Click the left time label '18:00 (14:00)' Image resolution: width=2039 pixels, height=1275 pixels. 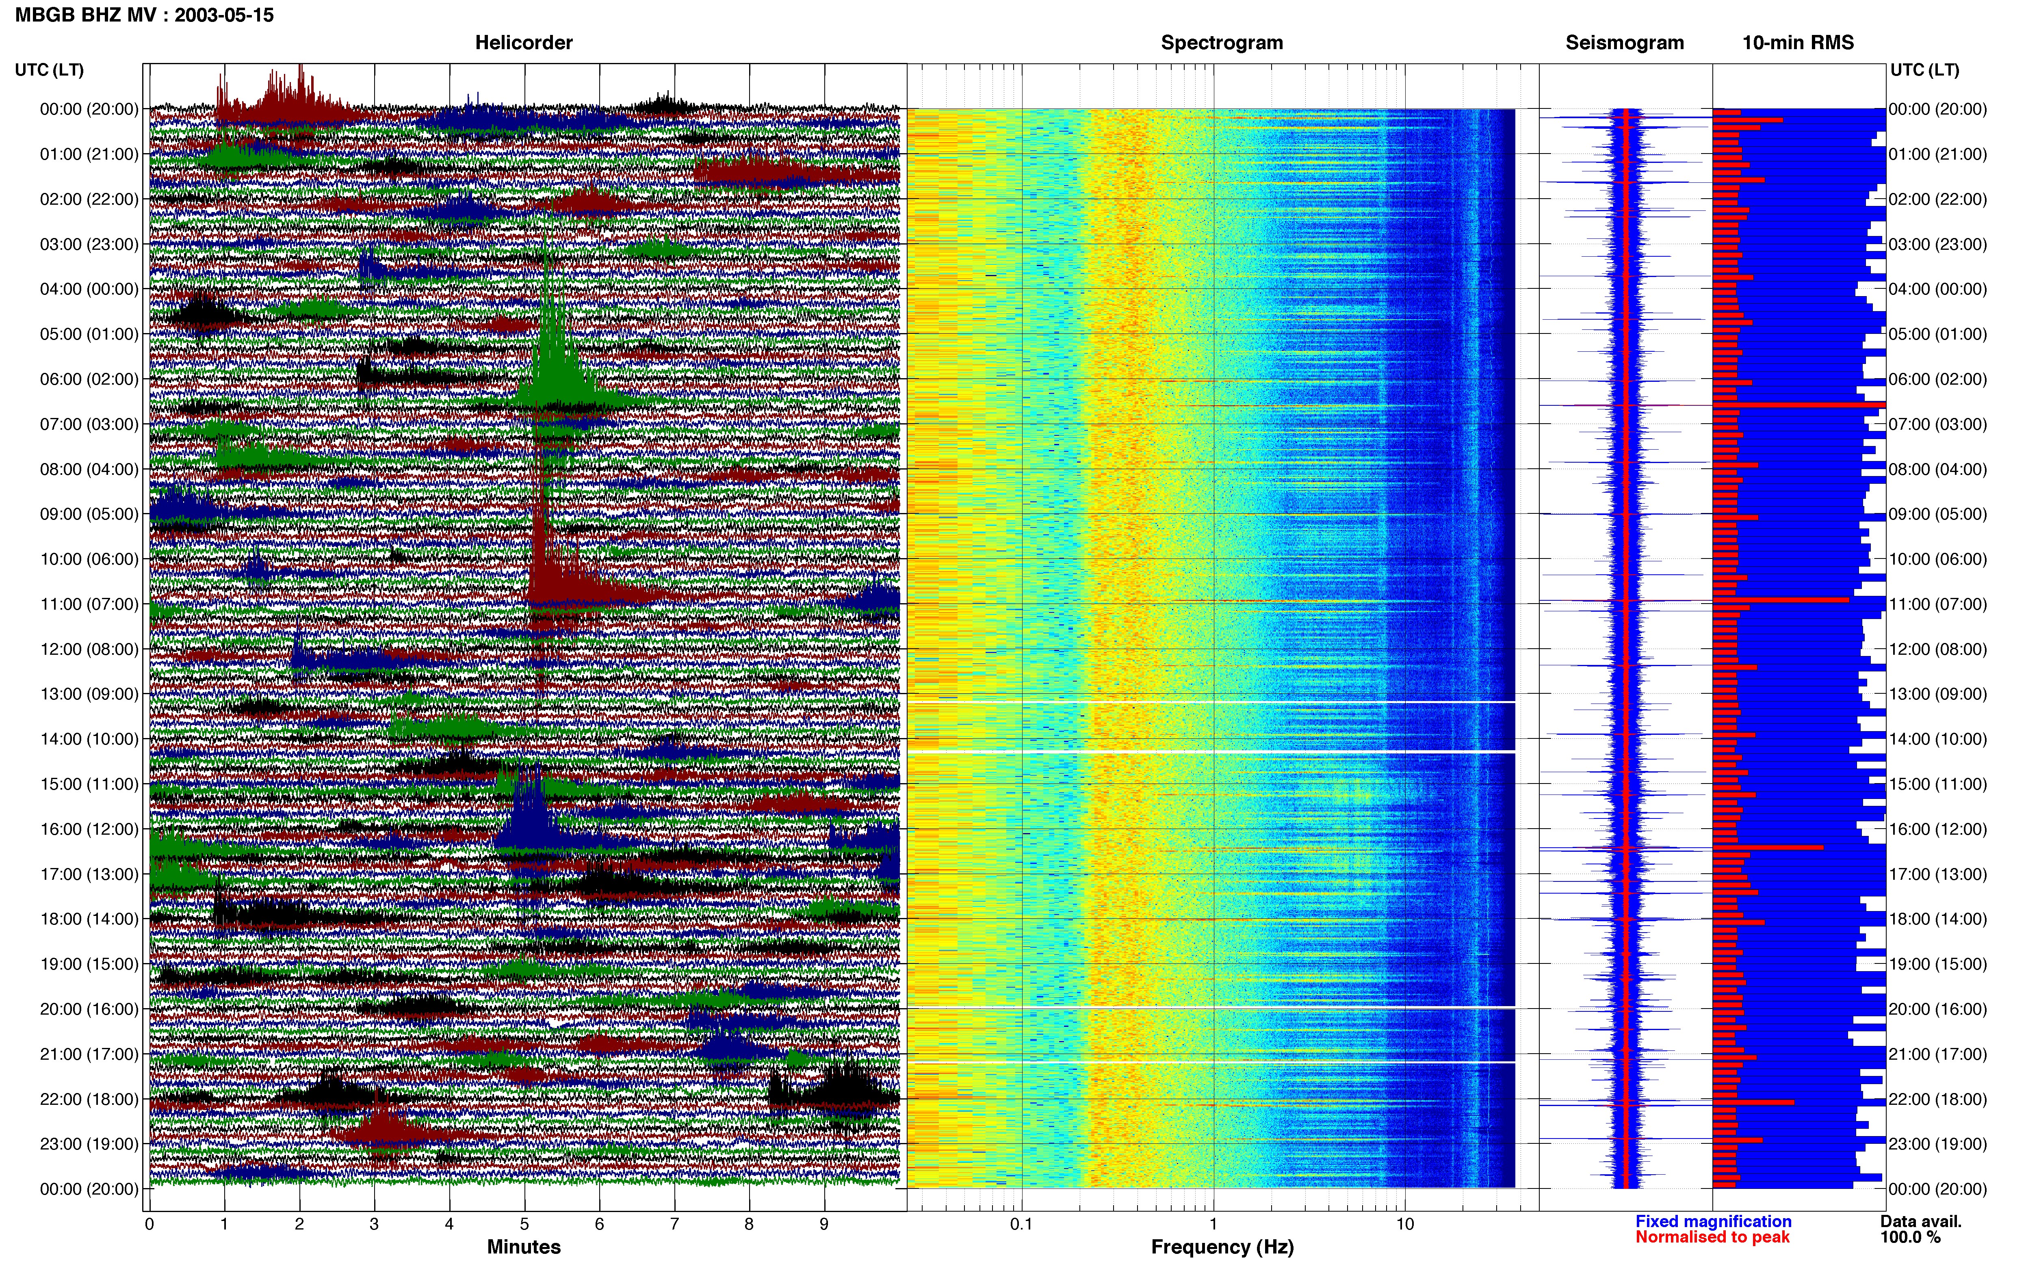[89, 919]
